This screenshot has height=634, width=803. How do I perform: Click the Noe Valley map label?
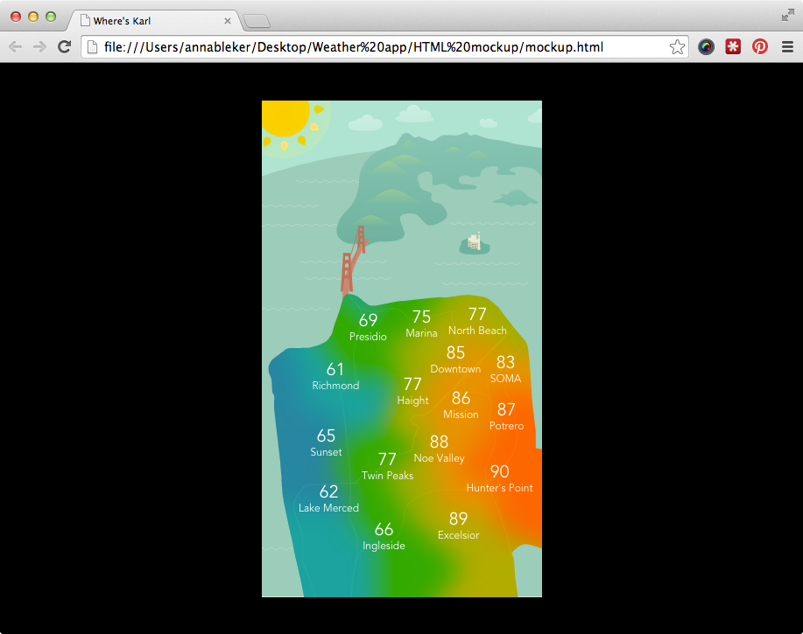(439, 457)
